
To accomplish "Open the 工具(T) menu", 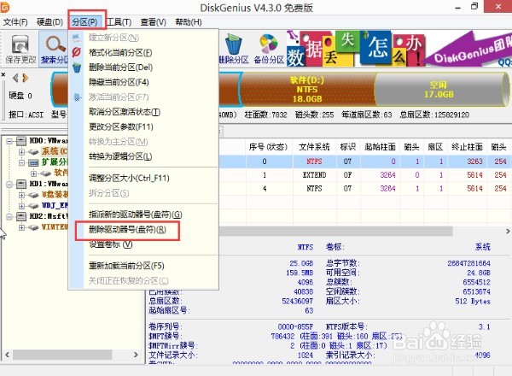I will pyautogui.click(x=119, y=22).
